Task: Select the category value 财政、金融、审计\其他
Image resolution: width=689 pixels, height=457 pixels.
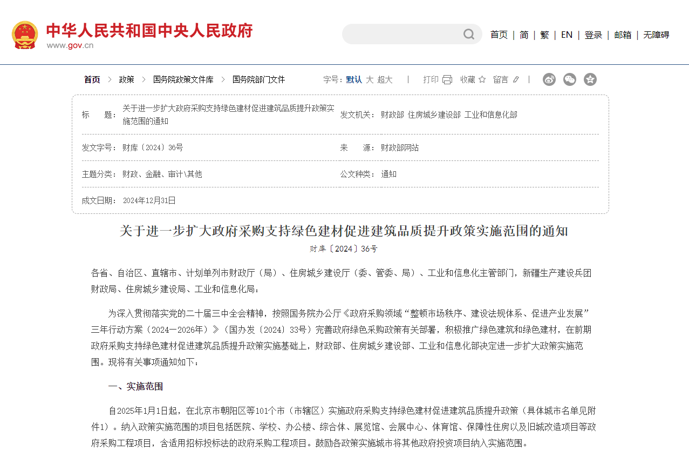Action: point(162,174)
